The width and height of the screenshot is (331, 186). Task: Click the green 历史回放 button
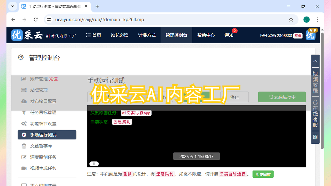point(263,174)
